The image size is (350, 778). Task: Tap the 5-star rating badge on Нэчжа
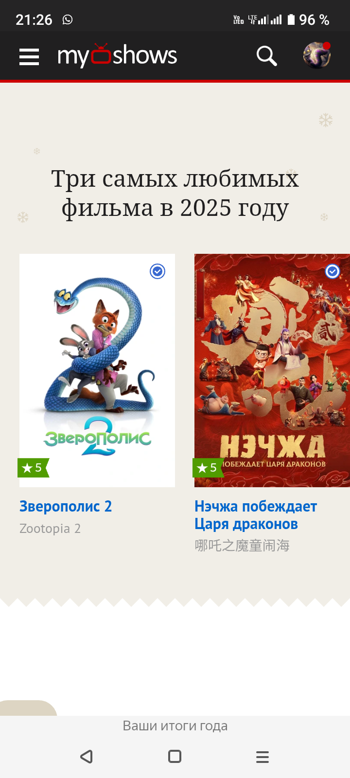[x=208, y=468]
